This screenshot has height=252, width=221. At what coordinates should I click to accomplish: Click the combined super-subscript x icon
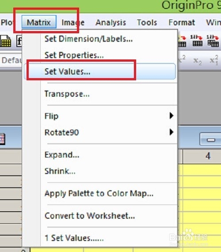[x=214, y=60]
